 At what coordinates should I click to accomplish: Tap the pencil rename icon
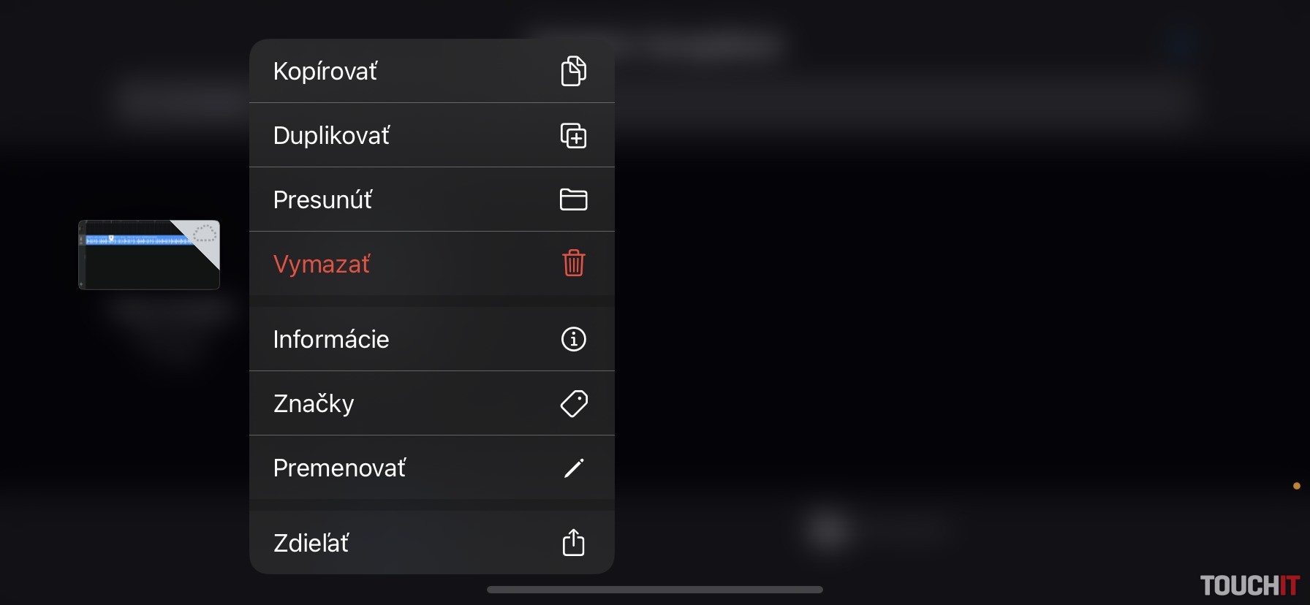tap(574, 468)
